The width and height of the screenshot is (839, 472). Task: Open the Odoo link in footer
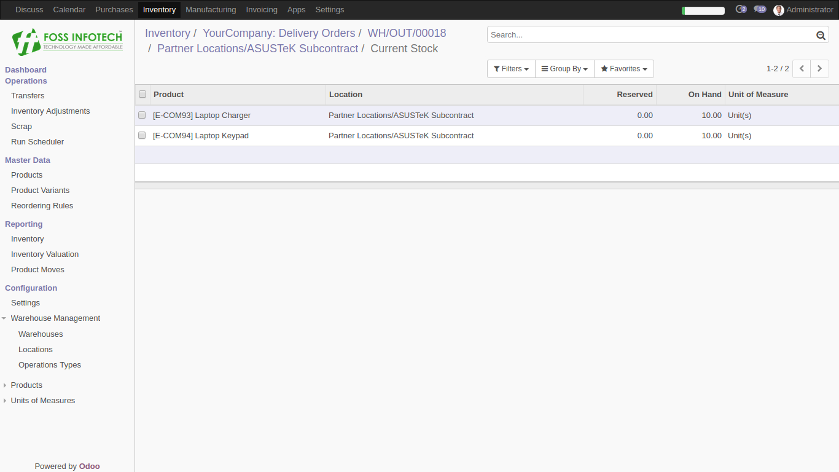point(90,466)
